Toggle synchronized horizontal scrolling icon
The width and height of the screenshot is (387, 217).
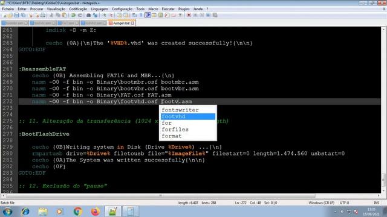click(126, 15)
